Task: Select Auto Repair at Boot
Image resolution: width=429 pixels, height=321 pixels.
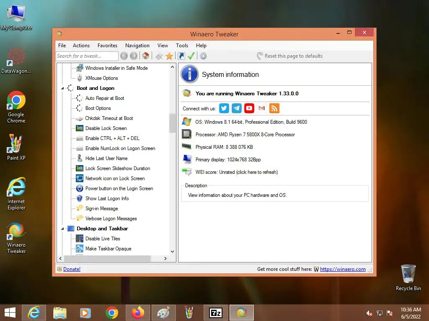Action: pos(104,98)
